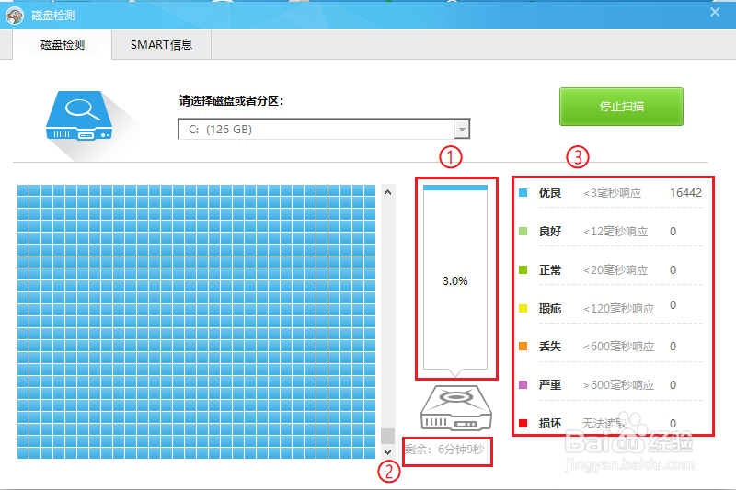Click the <3毫秒响应 text
This screenshot has height=490, width=736.
612,193
